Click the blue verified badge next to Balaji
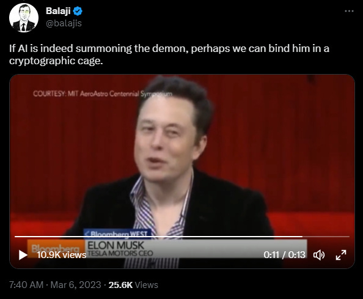This screenshot has height=299, width=363. click(x=78, y=11)
